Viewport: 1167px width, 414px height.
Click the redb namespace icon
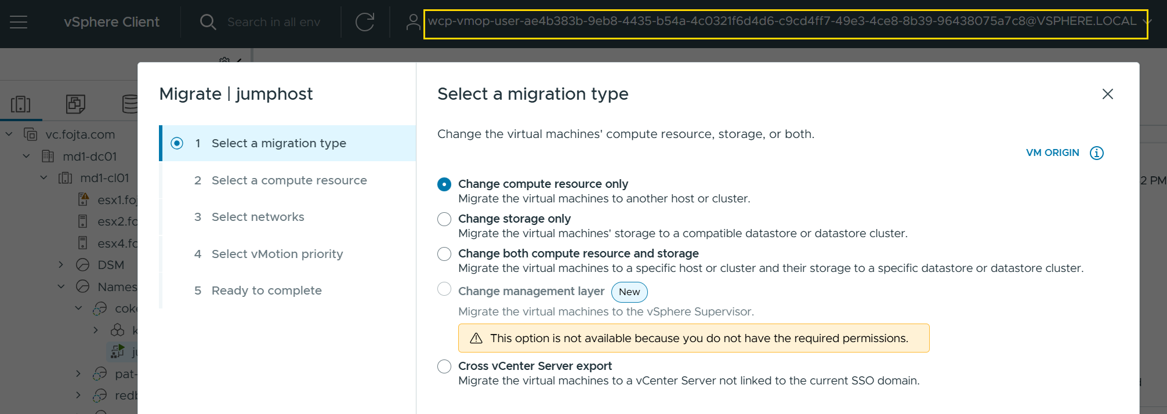100,395
